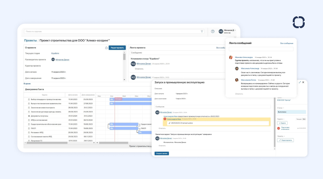The height and width of the screenshot is (179, 323).
Task: Click the expand icon on task panel
Action: point(299,82)
